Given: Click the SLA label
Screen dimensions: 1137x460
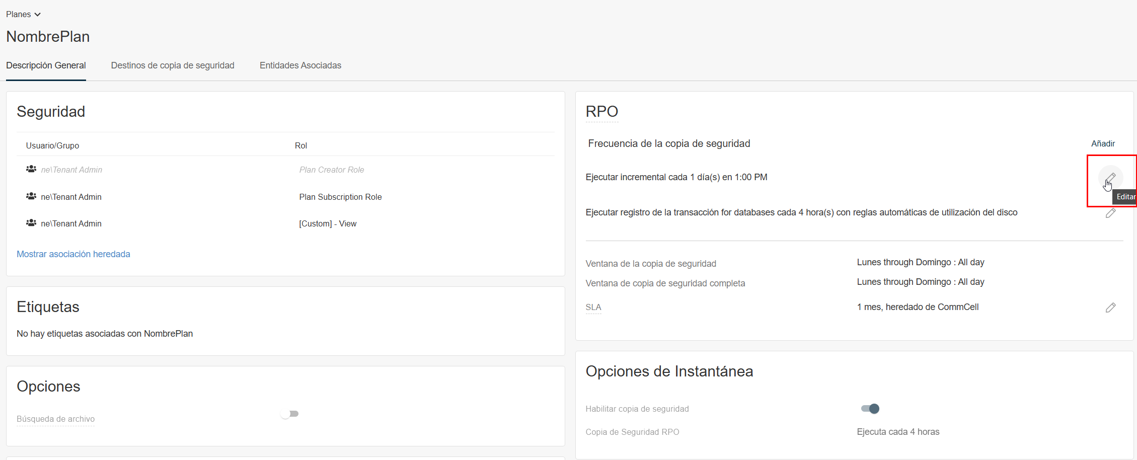Looking at the screenshot, I should pos(593,308).
